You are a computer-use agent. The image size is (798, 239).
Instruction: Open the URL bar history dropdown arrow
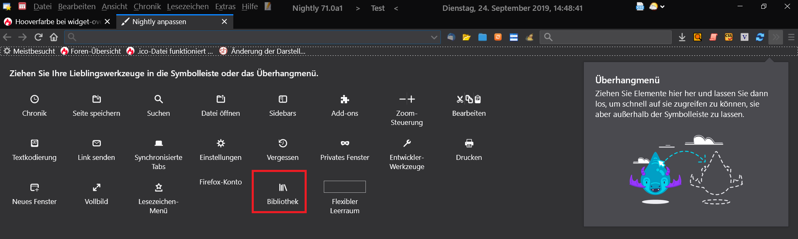(434, 37)
